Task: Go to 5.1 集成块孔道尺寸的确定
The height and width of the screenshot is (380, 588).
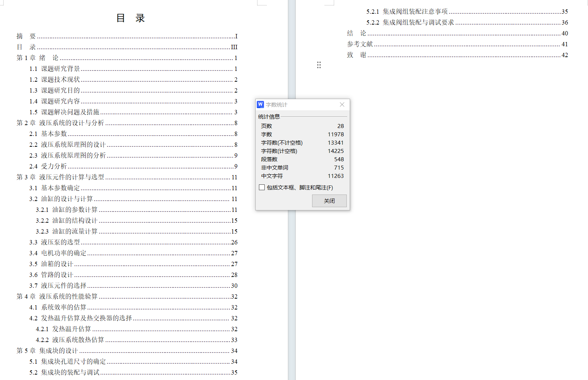Action: 133,362
